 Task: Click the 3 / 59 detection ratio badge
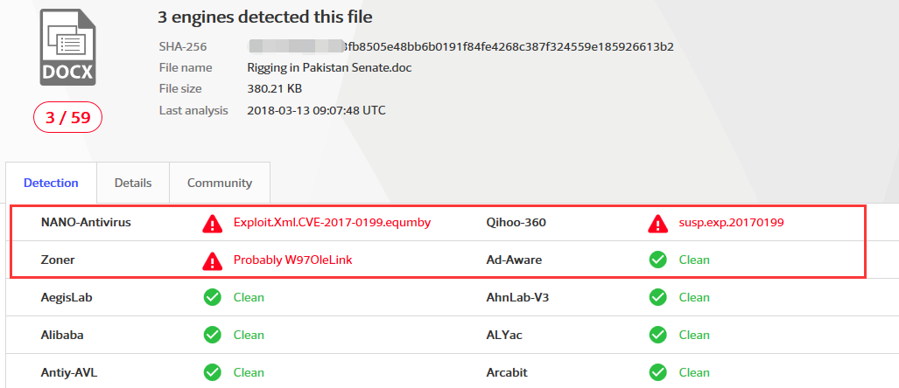(68, 118)
